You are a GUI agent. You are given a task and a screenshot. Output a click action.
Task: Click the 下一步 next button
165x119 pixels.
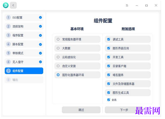(124, 110)
